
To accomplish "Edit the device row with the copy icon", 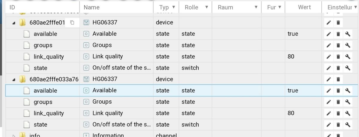I will click(x=328, y=22).
